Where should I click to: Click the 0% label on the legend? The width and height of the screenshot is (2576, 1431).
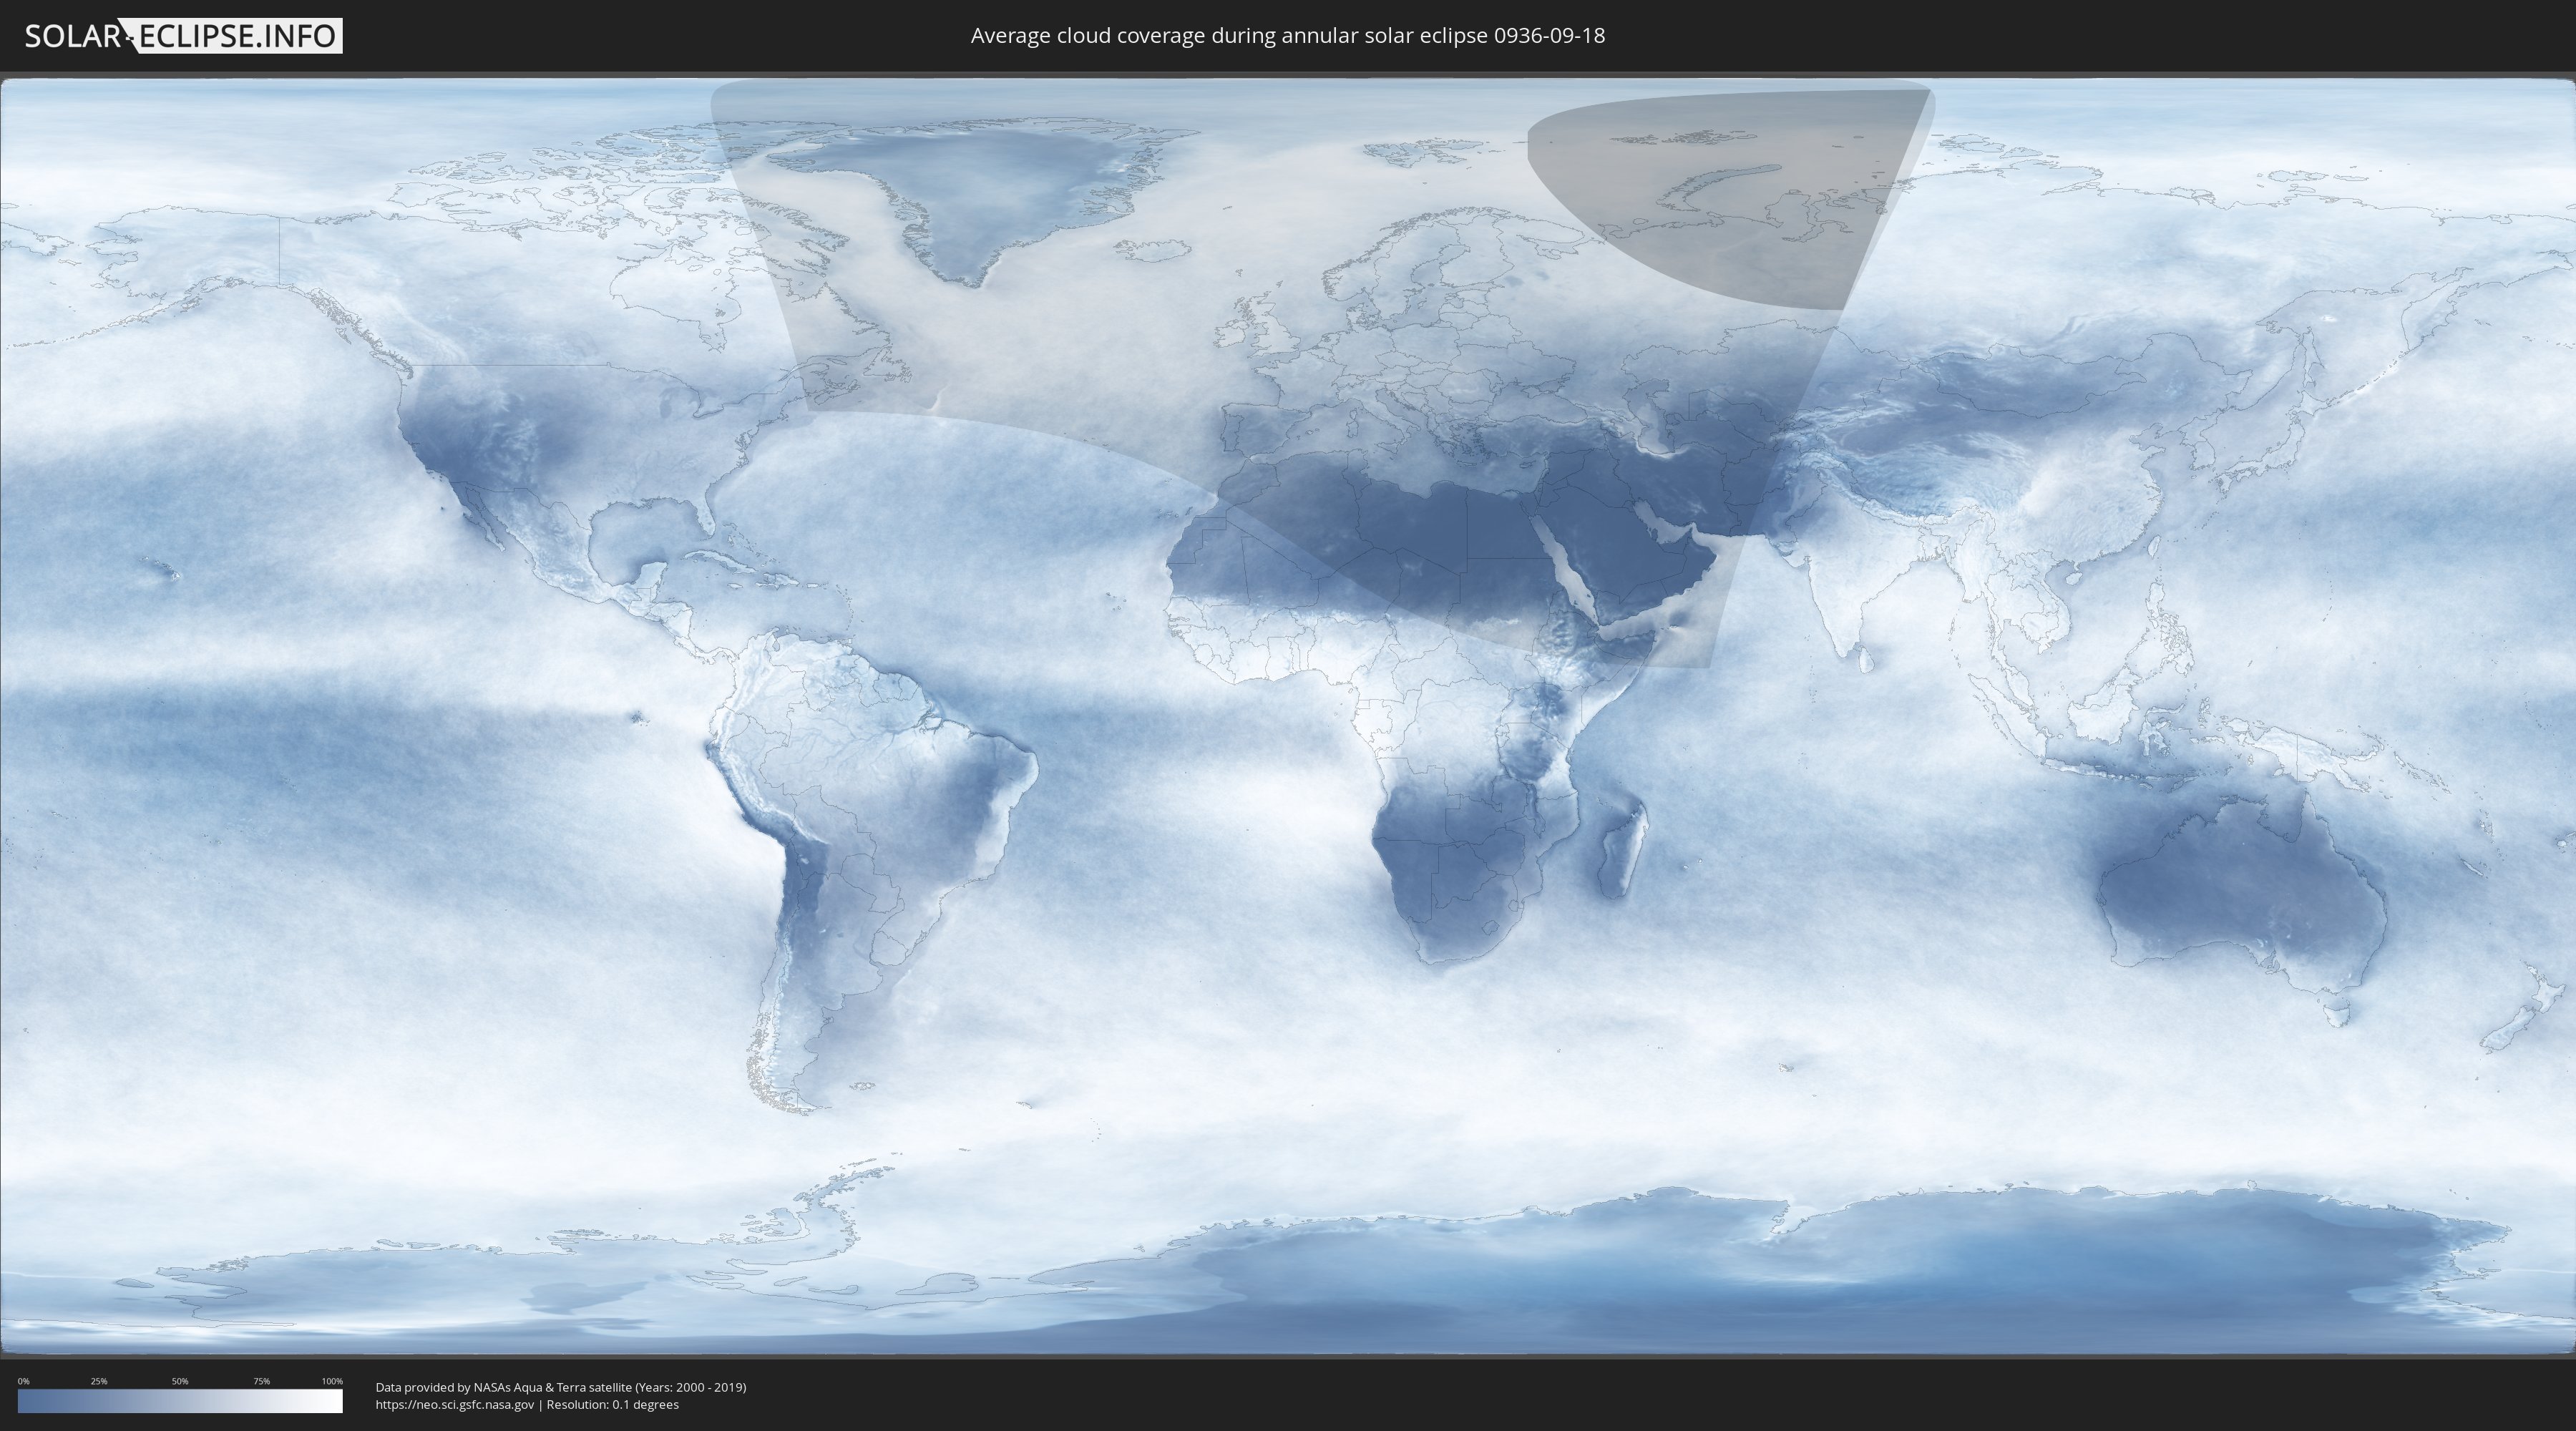coord(23,1381)
